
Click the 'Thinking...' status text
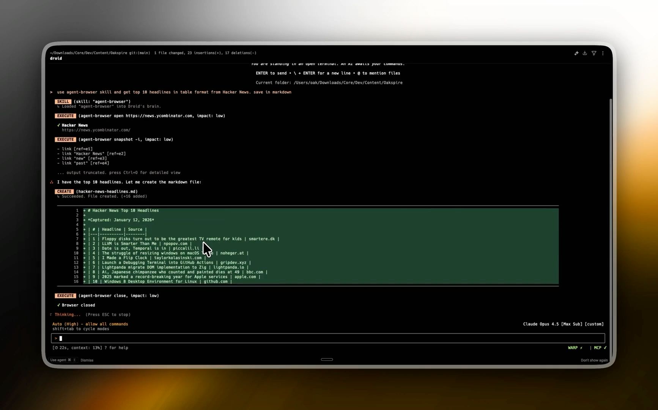pos(68,315)
